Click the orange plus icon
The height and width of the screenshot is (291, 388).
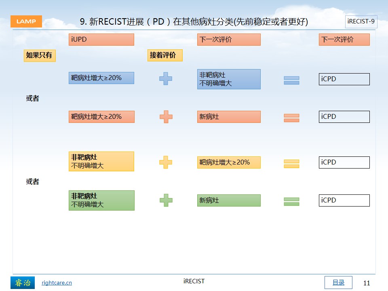(166, 117)
